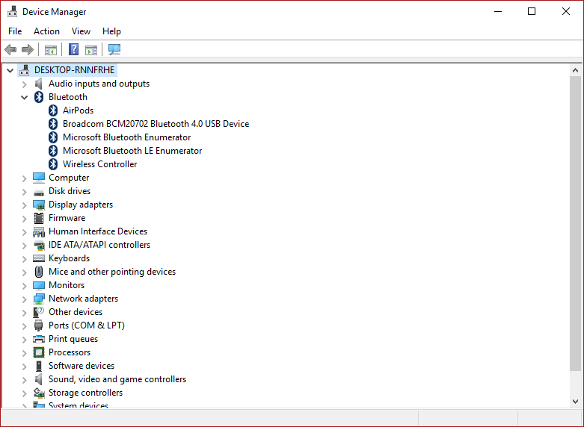
Task: Select the Broadcom BCM20702 Bluetooth 4.0 USB Device label
Action: pos(156,124)
